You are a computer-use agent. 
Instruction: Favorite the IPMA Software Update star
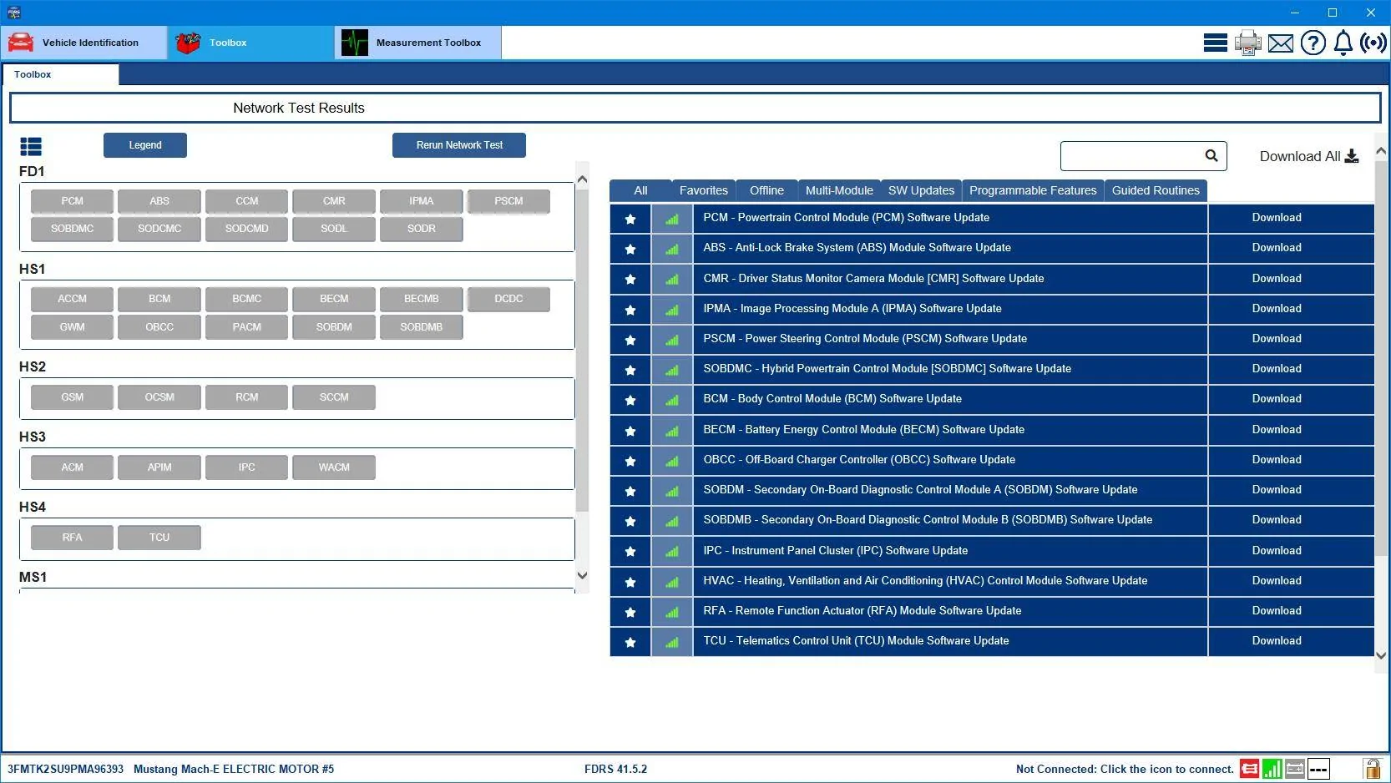click(630, 310)
